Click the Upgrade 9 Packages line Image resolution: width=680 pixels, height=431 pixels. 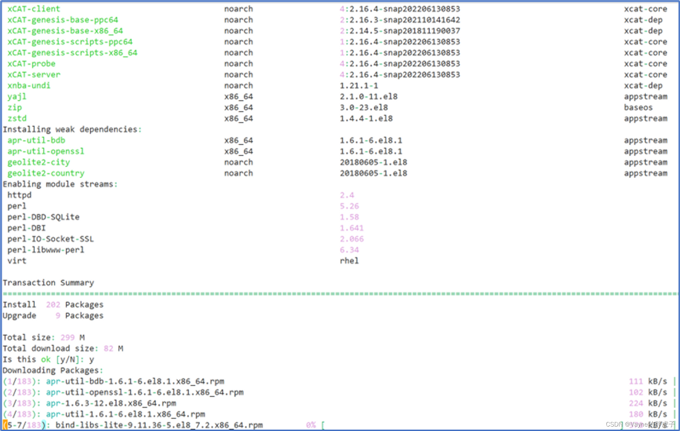point(53,315)
